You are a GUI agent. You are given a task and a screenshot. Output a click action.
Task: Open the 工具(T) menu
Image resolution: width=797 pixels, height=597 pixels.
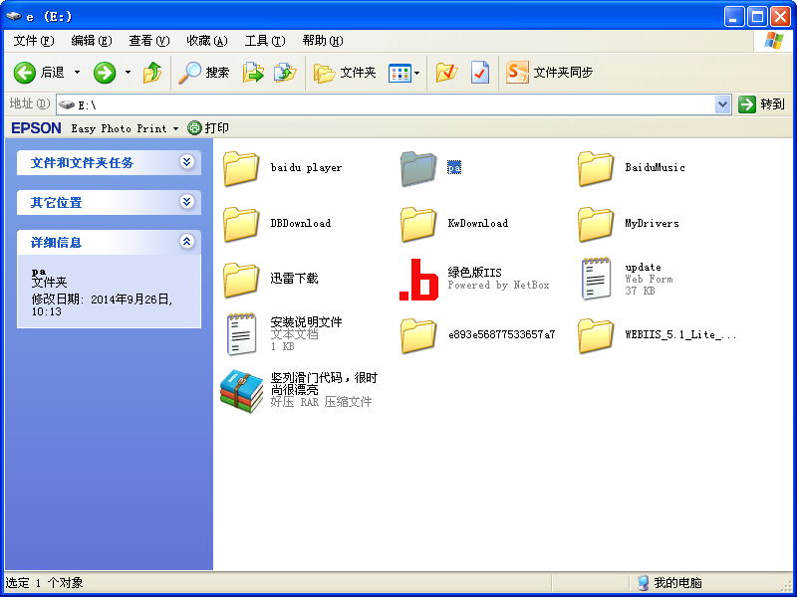[264, 41]
